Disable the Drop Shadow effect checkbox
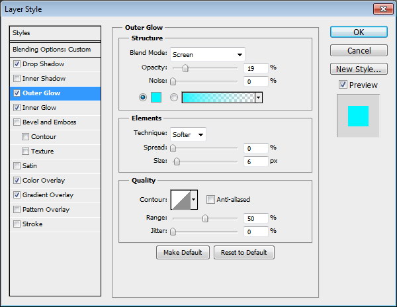Image resolution: width=397 pixels, height=307 pixels. [x=17, y=64]
